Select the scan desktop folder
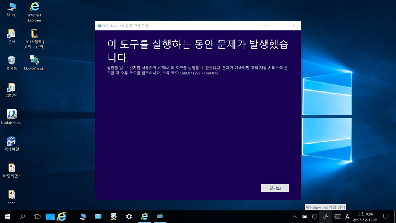The height and width of the screenshot is (223, 396). 11,197
